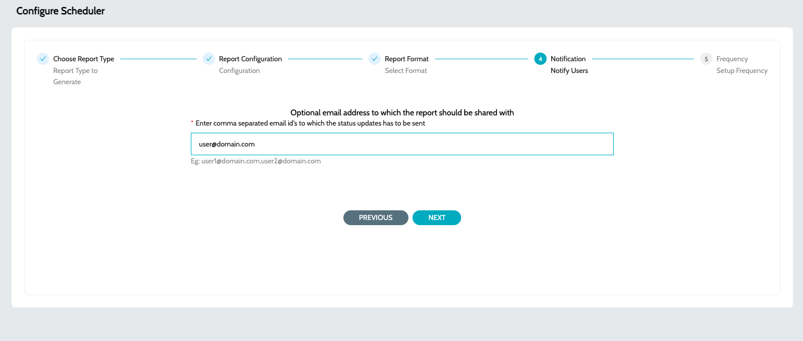Image resolution: width=803 pixels, height=341 pixels.
Task: Select the step 4 Notification circle icon
Action: click(x=540, y=59)
